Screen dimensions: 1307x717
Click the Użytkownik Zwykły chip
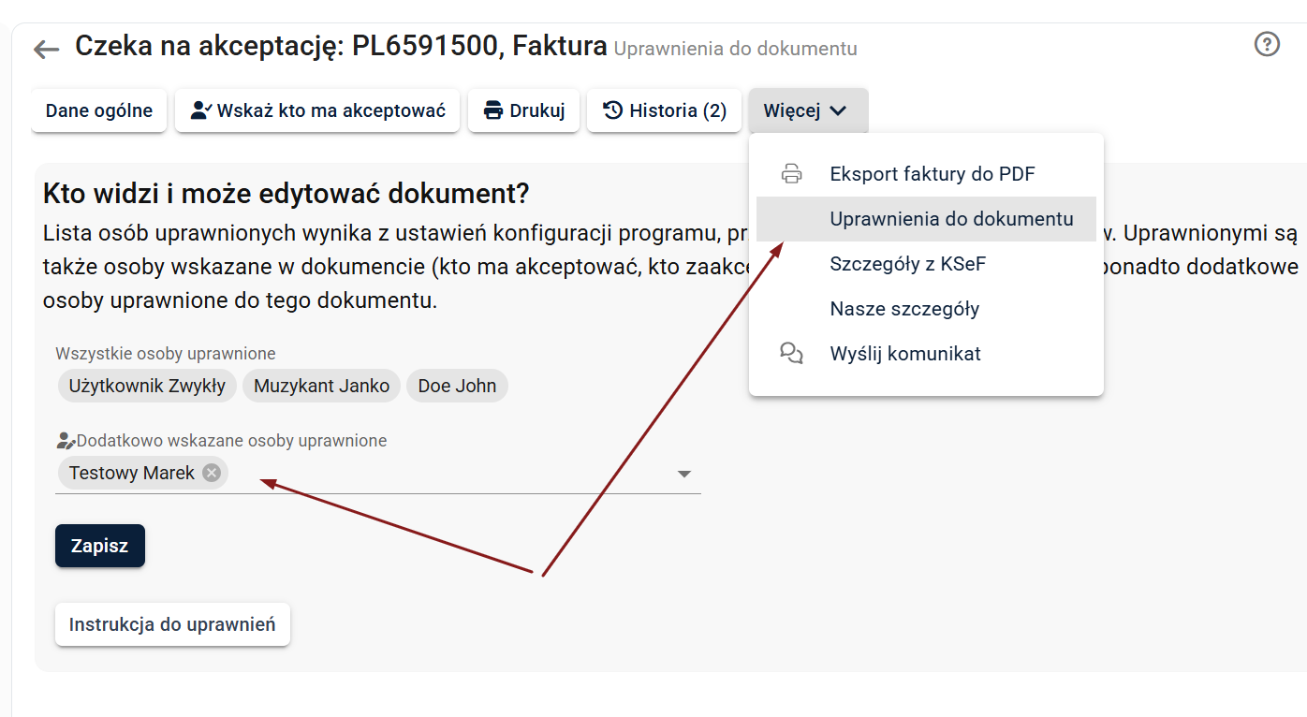coord(147,386)
